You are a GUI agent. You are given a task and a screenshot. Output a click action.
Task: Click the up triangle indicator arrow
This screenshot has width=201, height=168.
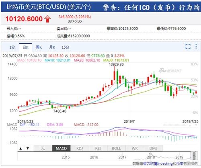(21, 148)
